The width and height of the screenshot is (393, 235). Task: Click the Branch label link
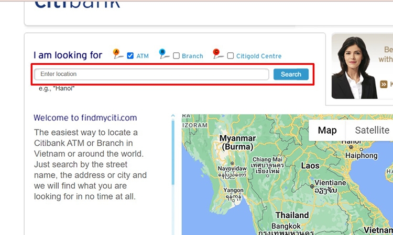point(192,56)
